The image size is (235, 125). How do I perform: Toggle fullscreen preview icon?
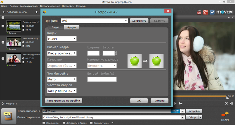click(x=227, y=103)
